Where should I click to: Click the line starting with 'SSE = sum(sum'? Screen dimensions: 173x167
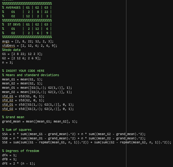click(x=87, y=142)
